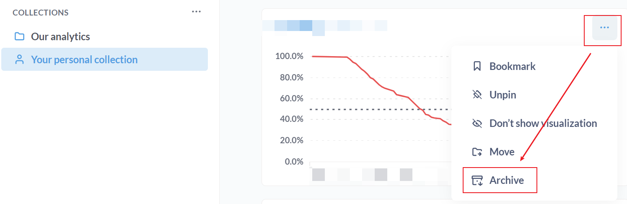Click the Archive box icon
Viewport: 627px width, 204px height.
pos(477,180)
